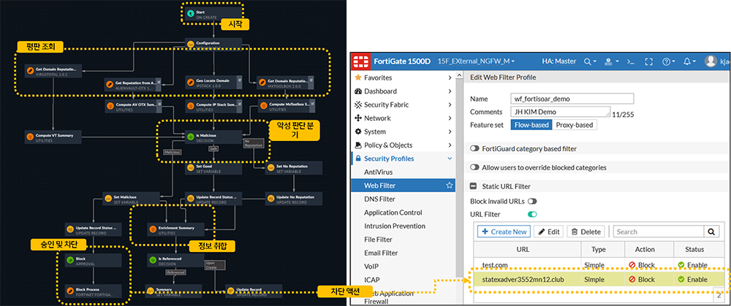Image resolution: width=731 pixels, height=306 pixels.
Task: Expand the Security Fabric menu chevron
Action: click(x=450, y=104)
